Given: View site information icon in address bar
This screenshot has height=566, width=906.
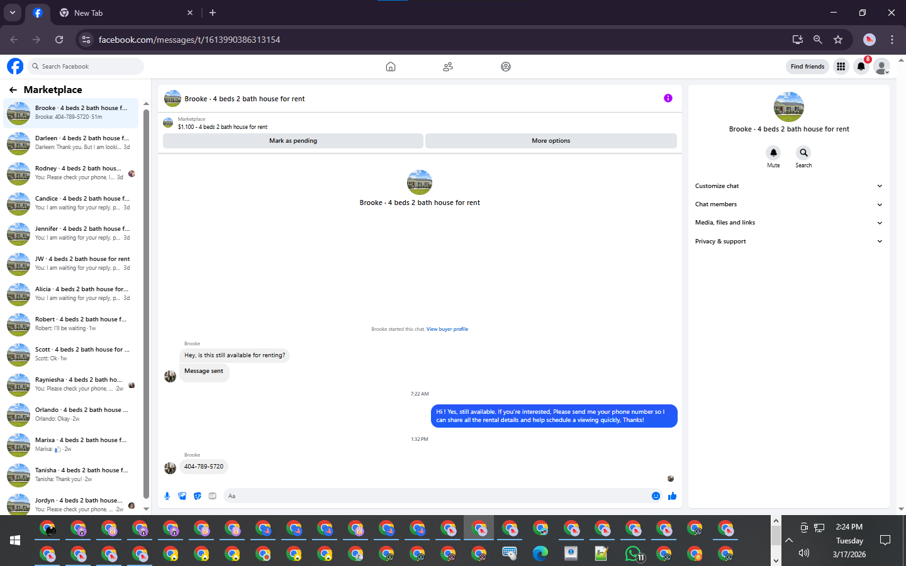Looking at the screenshot, I should [87, 40].
